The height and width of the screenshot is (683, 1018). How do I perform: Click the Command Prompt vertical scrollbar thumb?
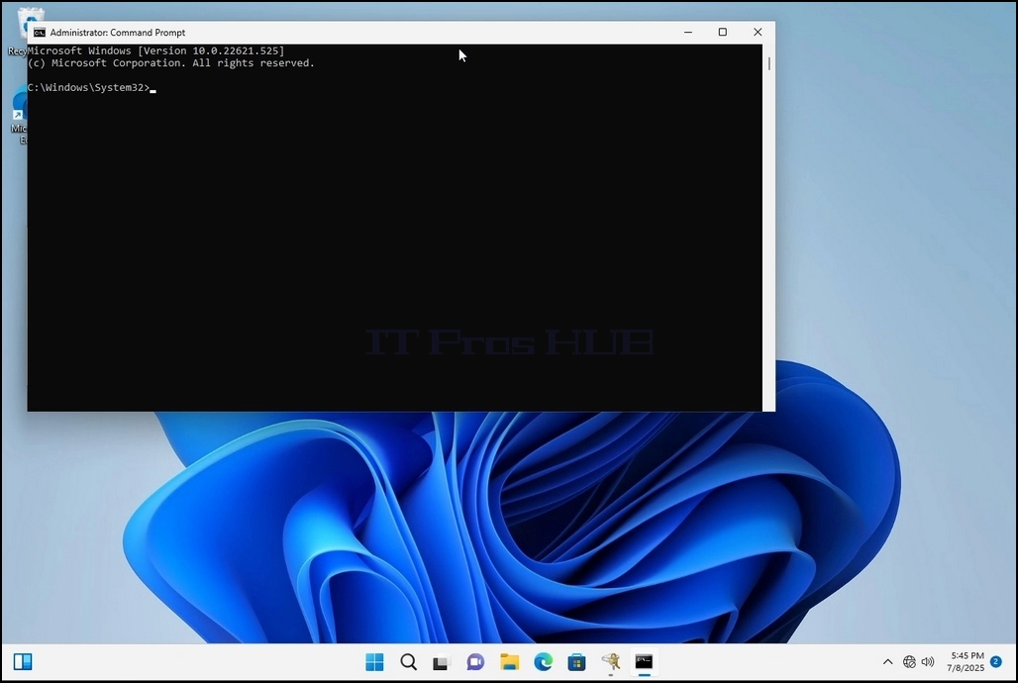769,63
